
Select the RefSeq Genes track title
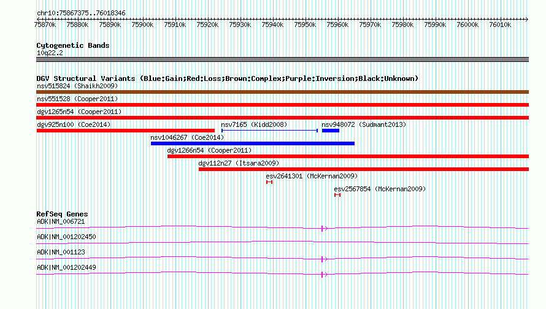click(62, 214)
